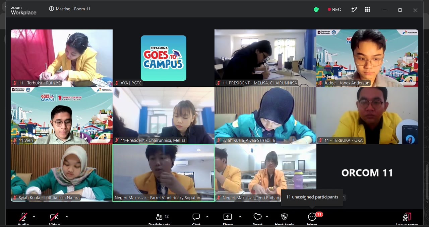429x227 pixels.
Task: Select 11-President Chairunnisa, Melisa tile
Action: tap(164, 116)
